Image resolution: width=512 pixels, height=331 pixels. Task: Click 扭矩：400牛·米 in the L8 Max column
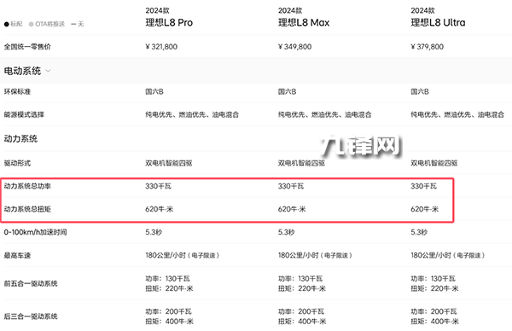[302, 322]
